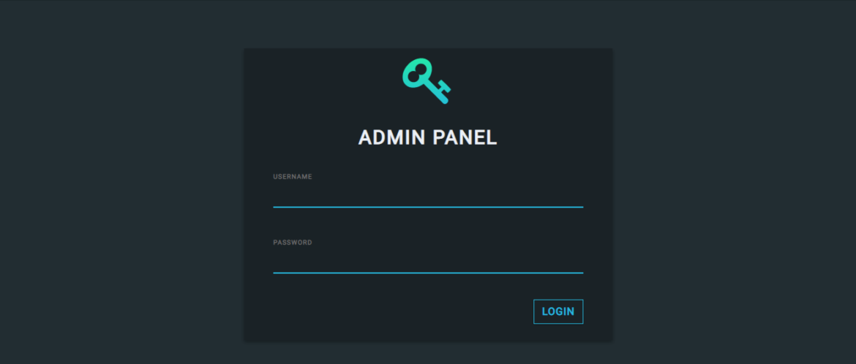Viewport: 856px width, 364px height.
Task: Click the page background right of the login card
Action: pyautogui.click(x=732, y=183)
